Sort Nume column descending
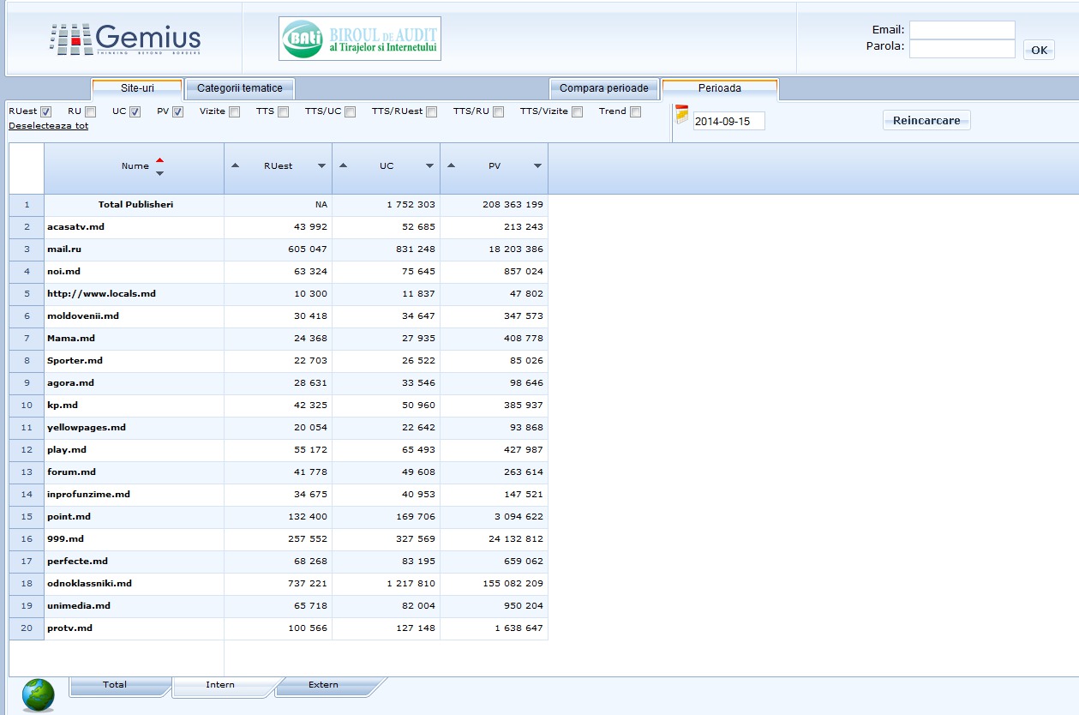The image size is (1079, 715). pyautogui.click(x=159, y=173)
